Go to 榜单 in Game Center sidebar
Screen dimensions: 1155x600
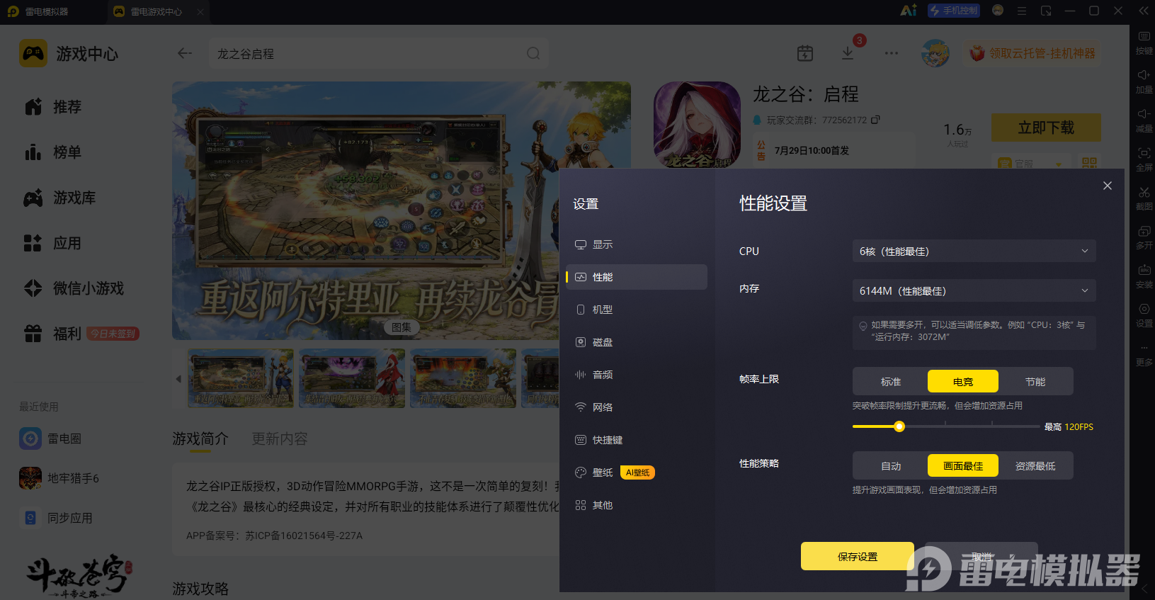[53, 152]
